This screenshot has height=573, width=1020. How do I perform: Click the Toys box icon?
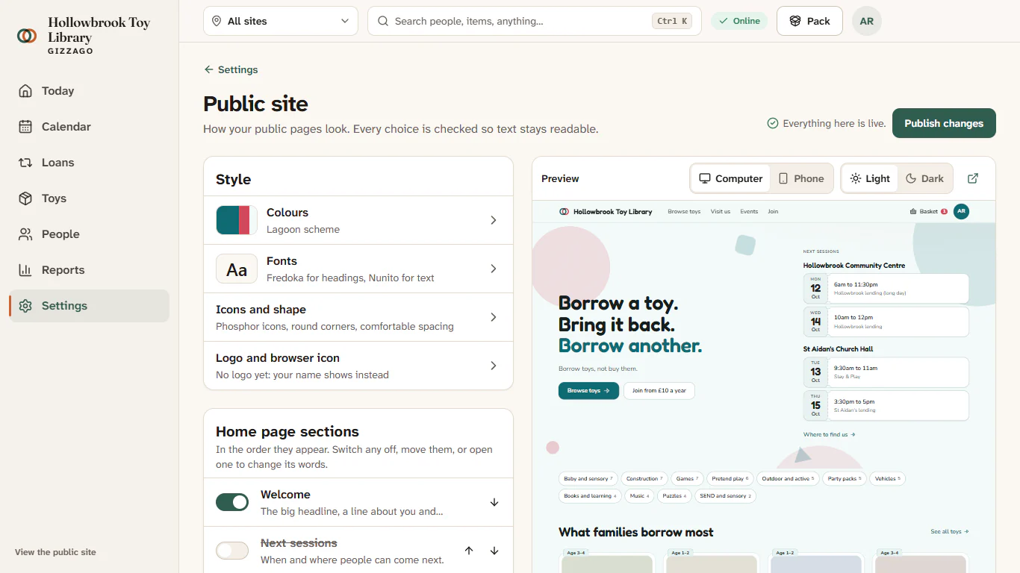25,198
